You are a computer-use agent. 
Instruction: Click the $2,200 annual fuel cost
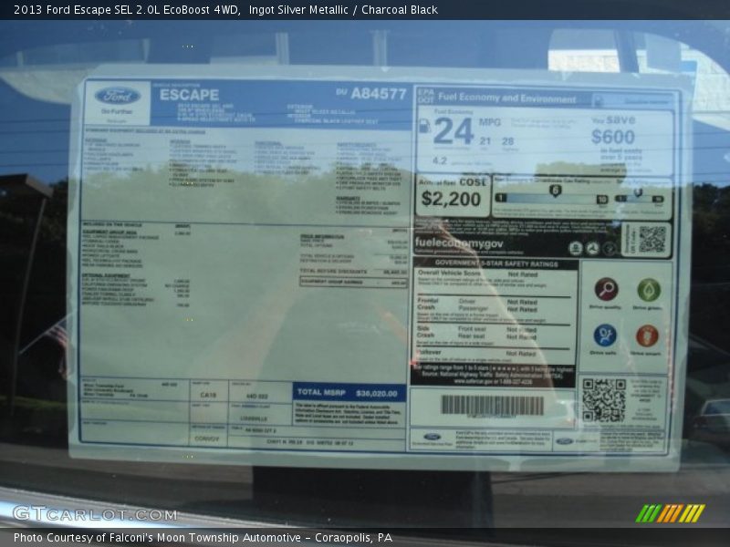click(451, 199)
